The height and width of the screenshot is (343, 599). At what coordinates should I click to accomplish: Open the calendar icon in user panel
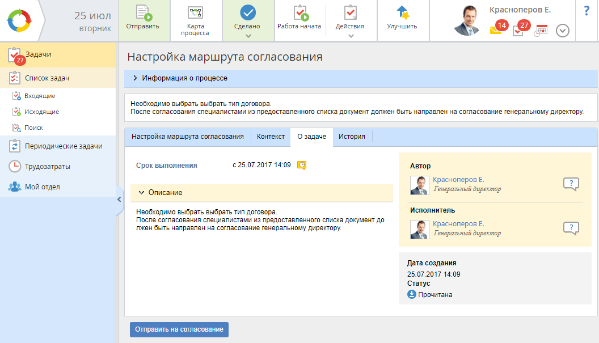coord(541,31)
